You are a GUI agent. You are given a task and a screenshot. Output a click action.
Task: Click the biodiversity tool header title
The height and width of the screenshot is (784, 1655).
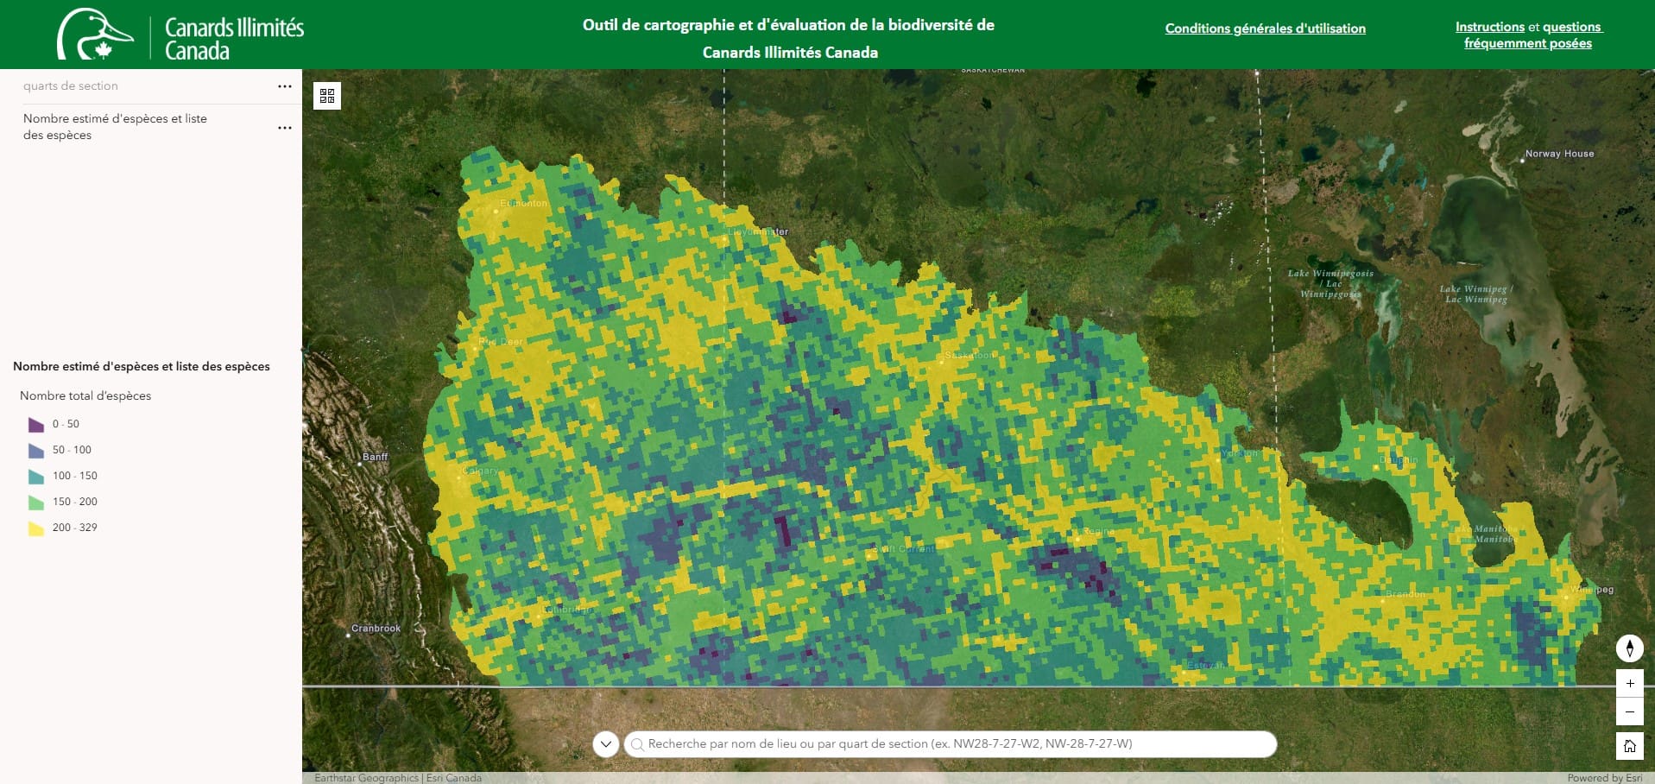tap(789, 39)
